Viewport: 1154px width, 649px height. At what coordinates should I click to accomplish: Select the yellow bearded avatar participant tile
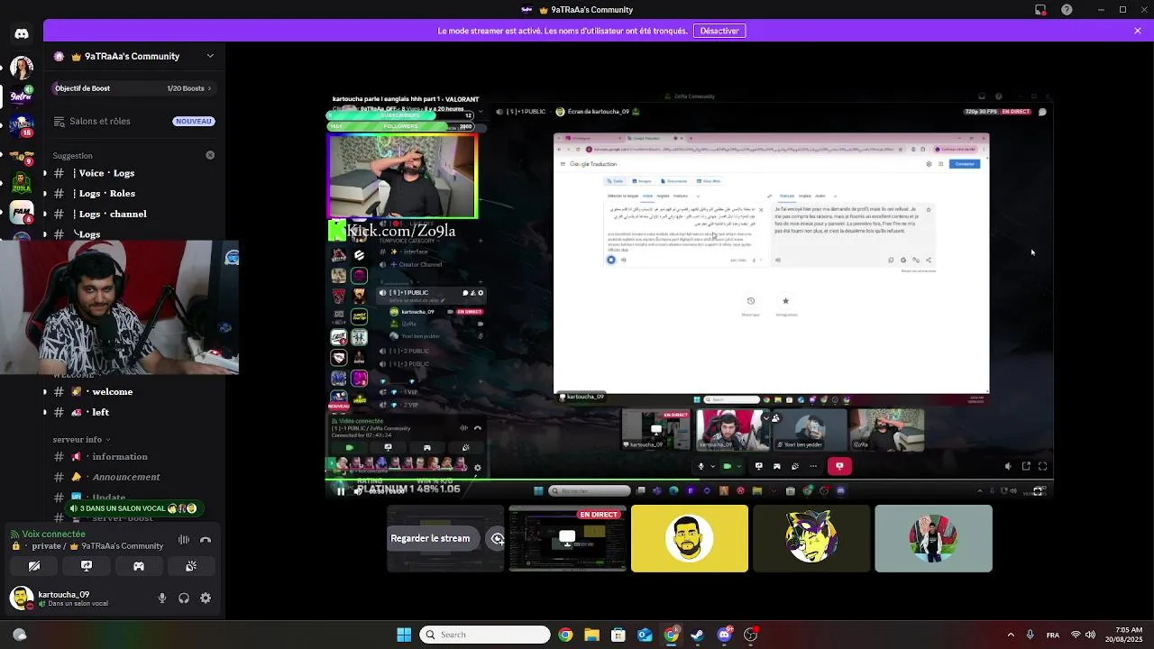click(690, 539)
